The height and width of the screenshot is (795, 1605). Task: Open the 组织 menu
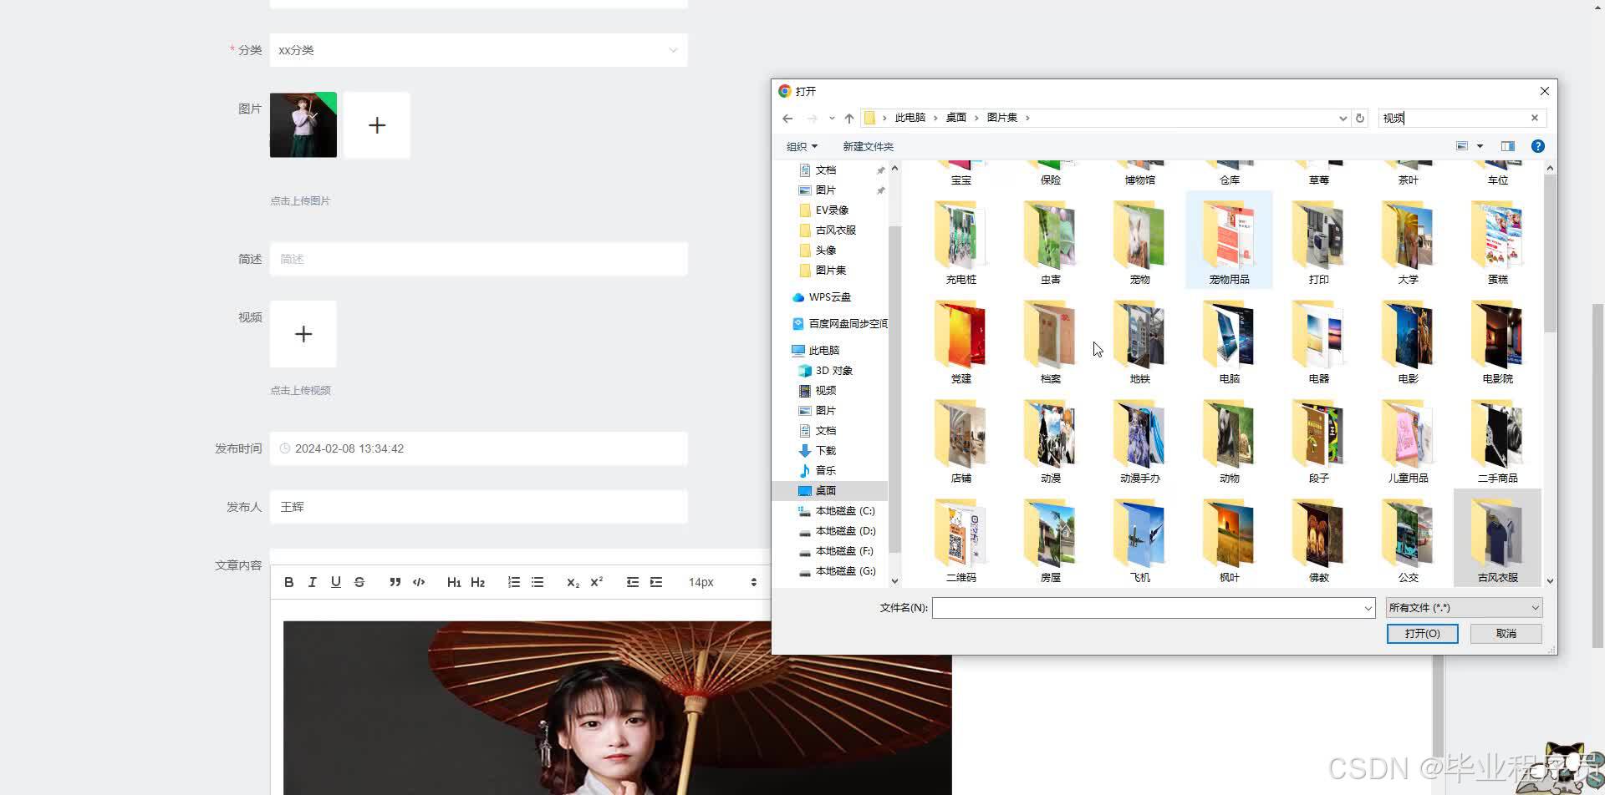coord(800,145)
